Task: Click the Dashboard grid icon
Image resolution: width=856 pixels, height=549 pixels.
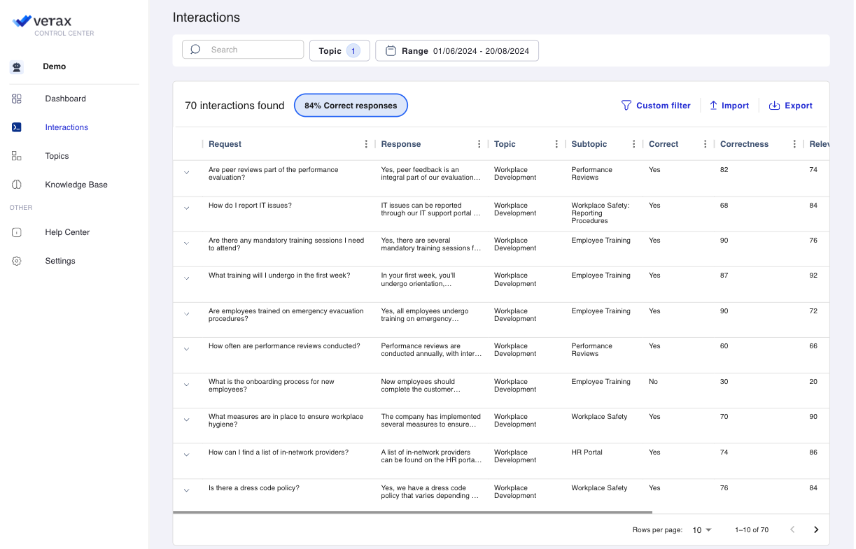Action: 17,99
